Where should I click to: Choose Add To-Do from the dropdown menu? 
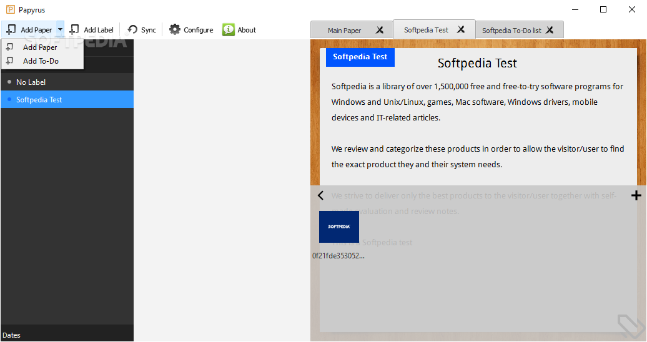coord(42,61)
